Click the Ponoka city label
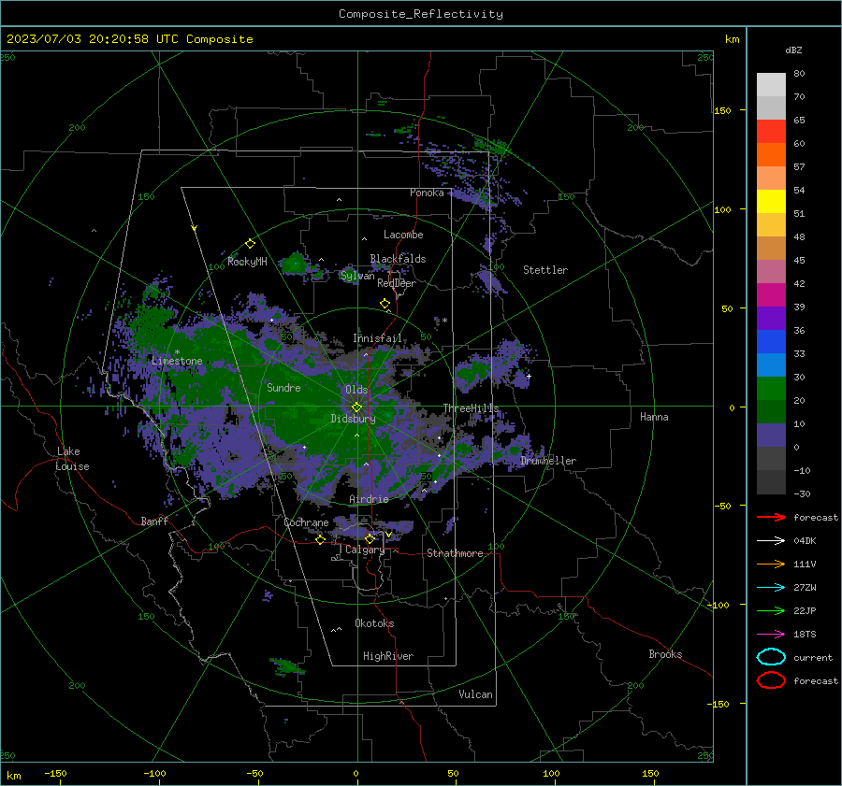The image size is (842, 786). (x=427, y=193)
